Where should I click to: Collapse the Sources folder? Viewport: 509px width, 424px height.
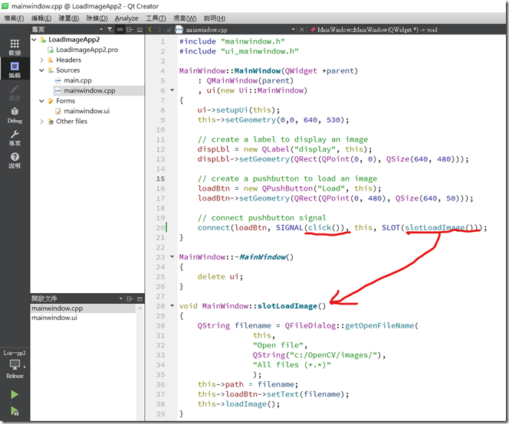coord(41,70)
